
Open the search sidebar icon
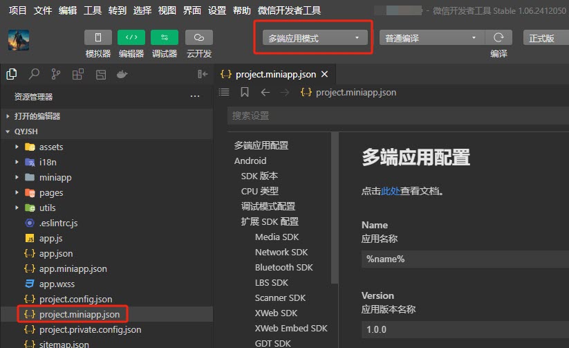click(34, 74)
